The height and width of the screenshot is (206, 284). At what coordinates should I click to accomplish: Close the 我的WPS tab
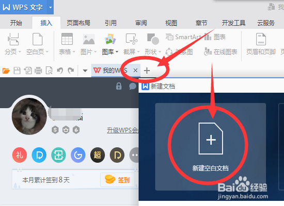(x=135, y=71)
